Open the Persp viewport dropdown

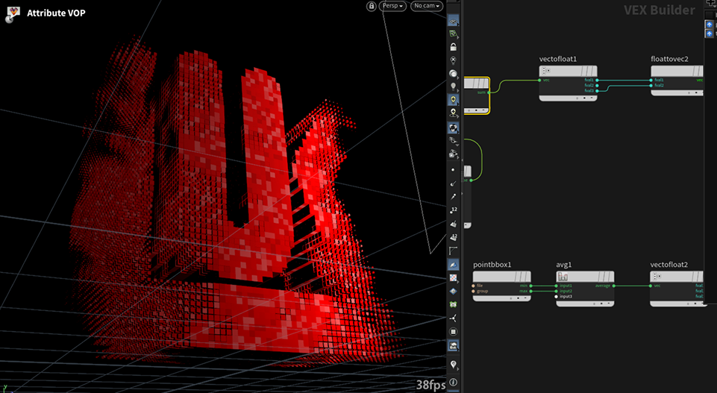point(392,6)
